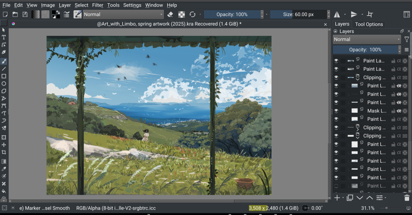Select the Calligraphy tool
The width and height of the screenshot is (412, 215).
click(x=4, y=52)
